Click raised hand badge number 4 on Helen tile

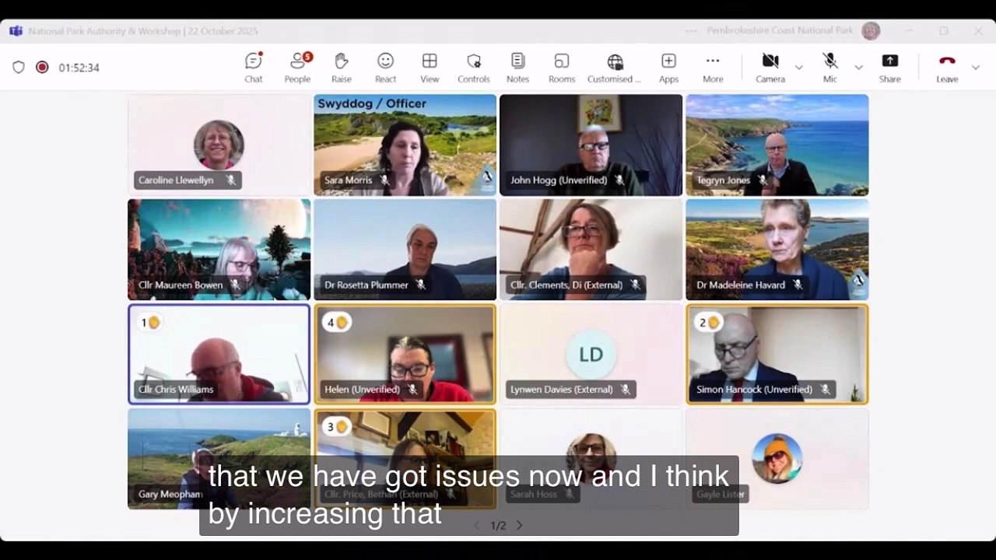[x=336, y=322]
